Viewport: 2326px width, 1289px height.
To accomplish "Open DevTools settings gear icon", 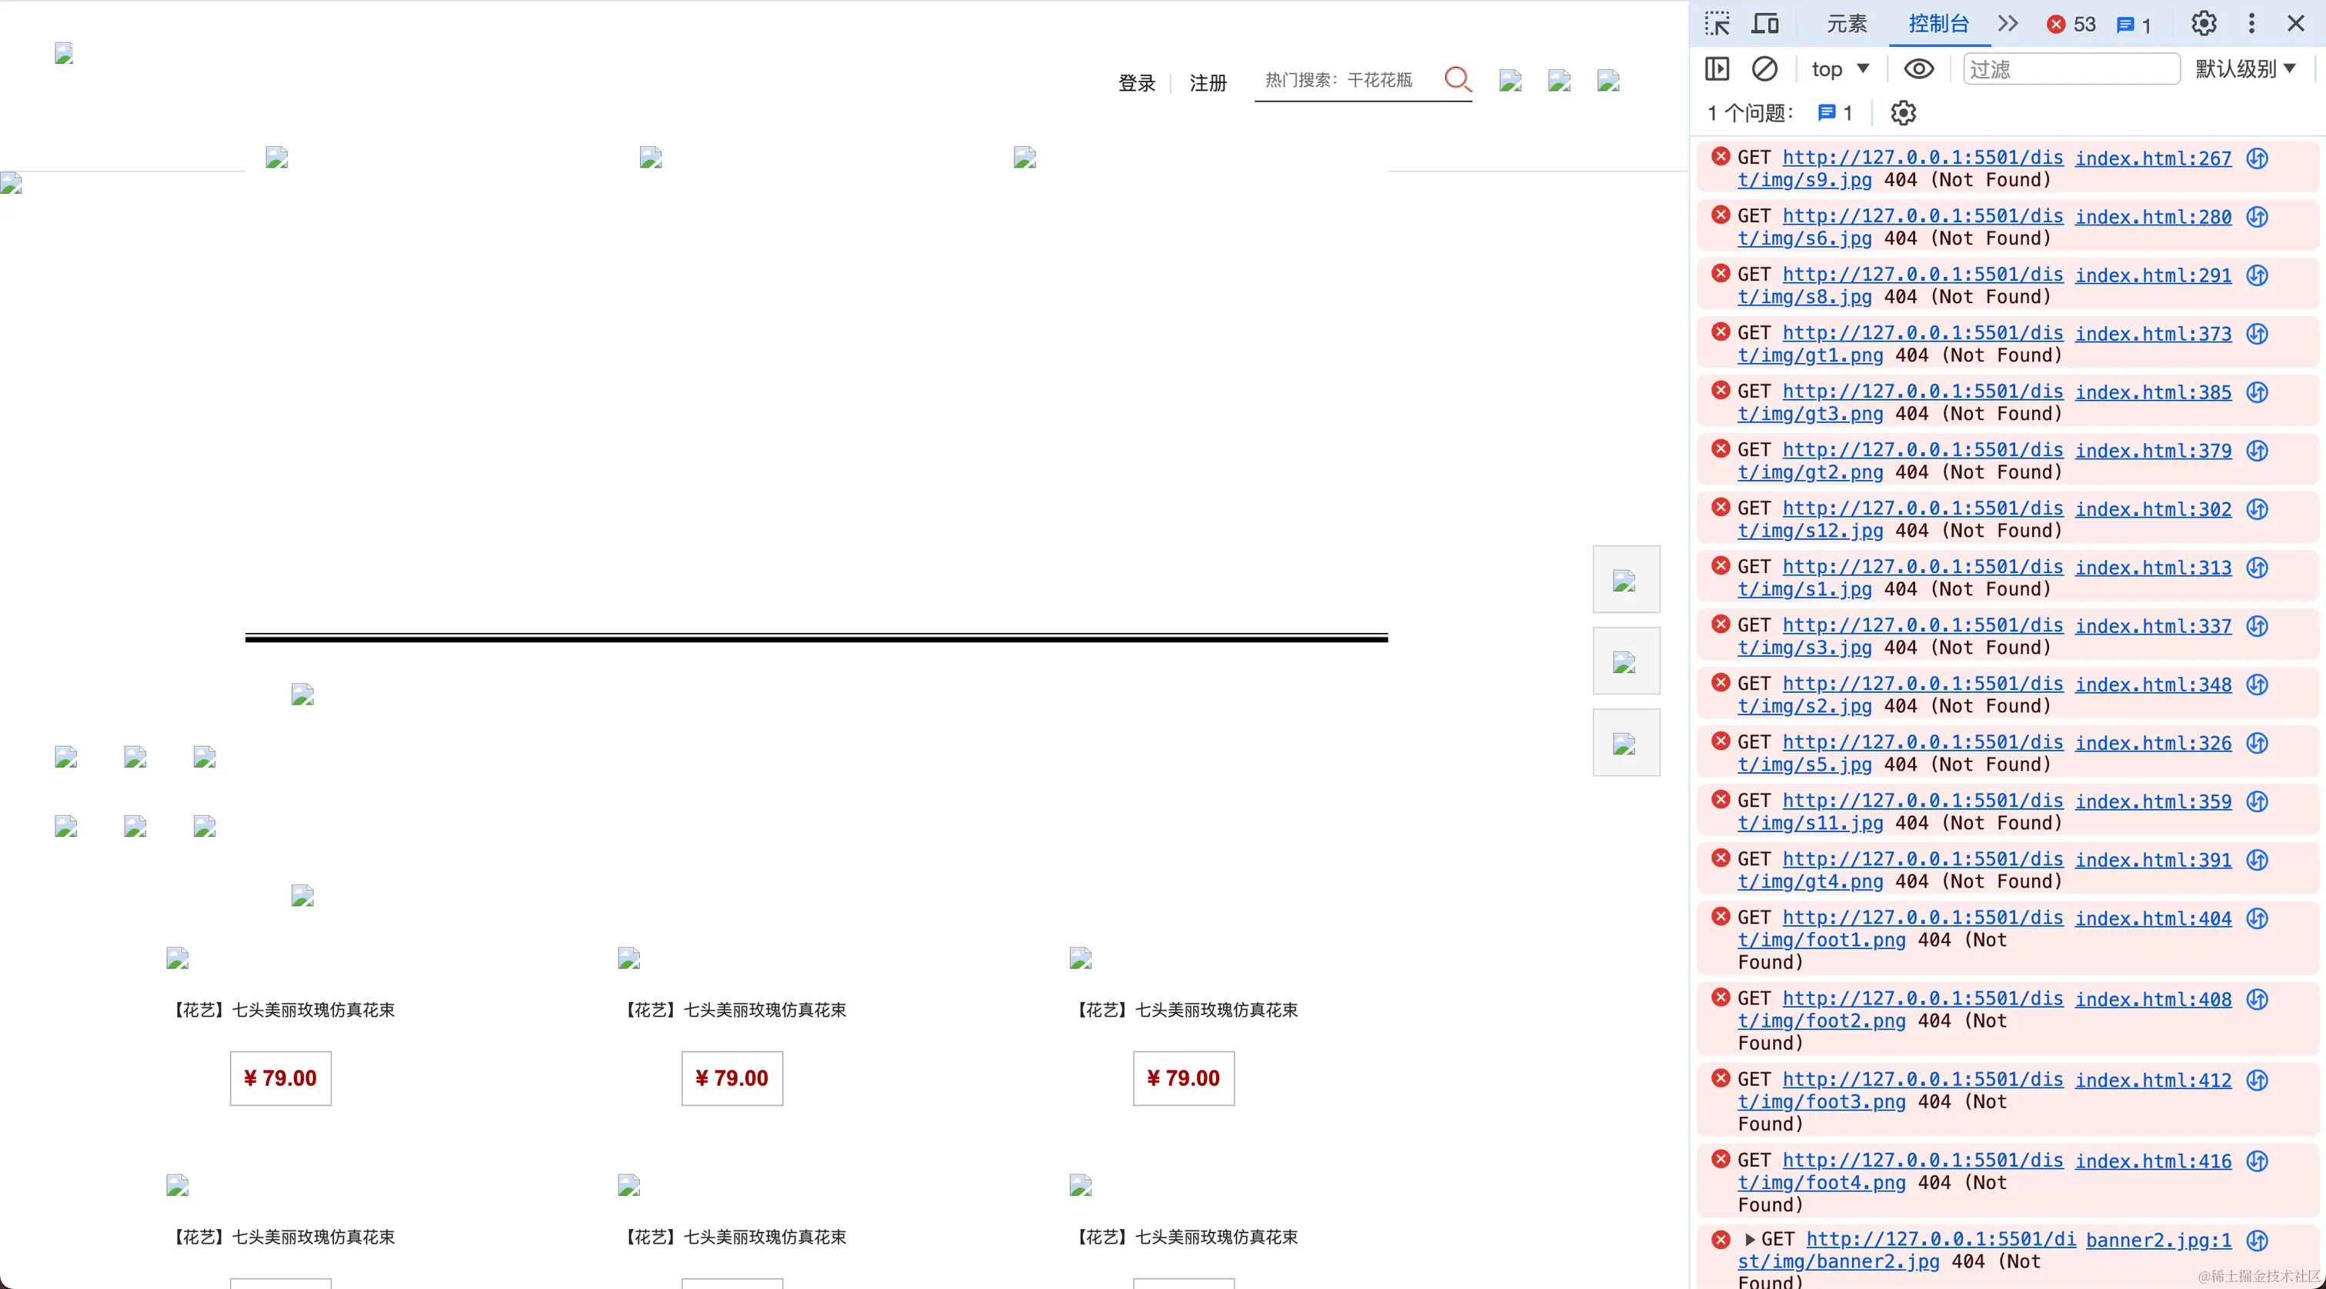I will [2203, 24].
